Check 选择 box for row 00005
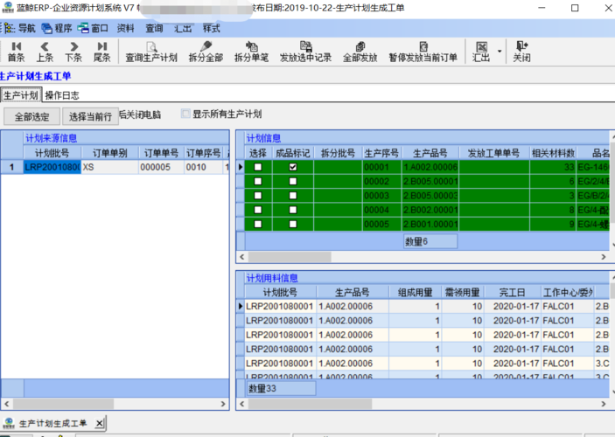Image resolution: width=615 pixels, height=437 pixels. tap(258, 224)
